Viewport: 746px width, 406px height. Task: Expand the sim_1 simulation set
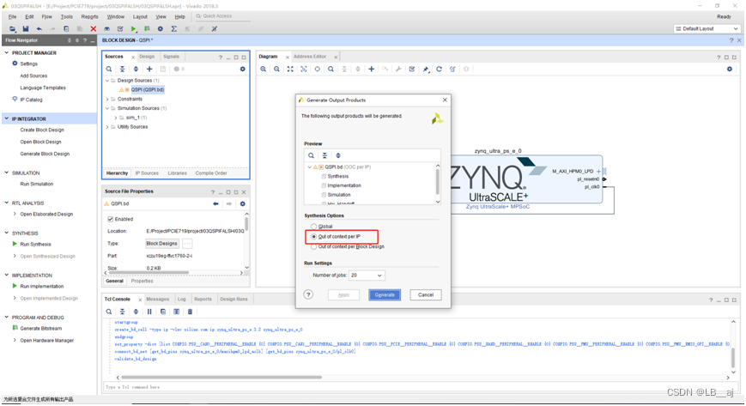click(116, 118)
